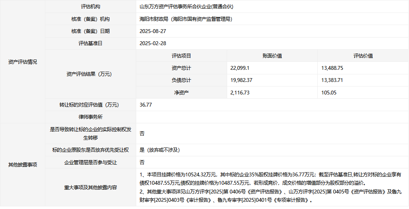Screen dimensions: 409x209
Task: Click the 企业管理层是否参与受让 row label
Action: pyautogui.click(x=91, y=162)
